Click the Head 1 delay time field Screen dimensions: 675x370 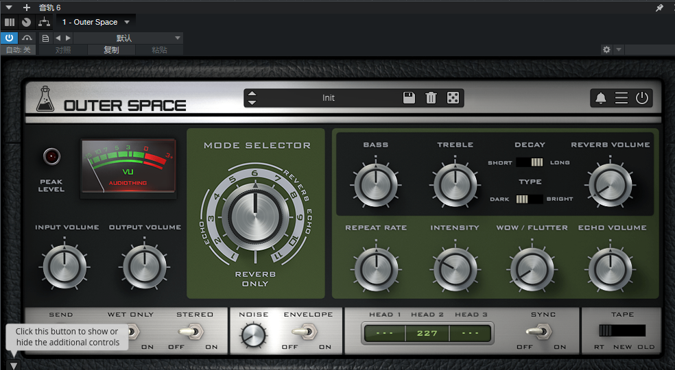[384, 334]
